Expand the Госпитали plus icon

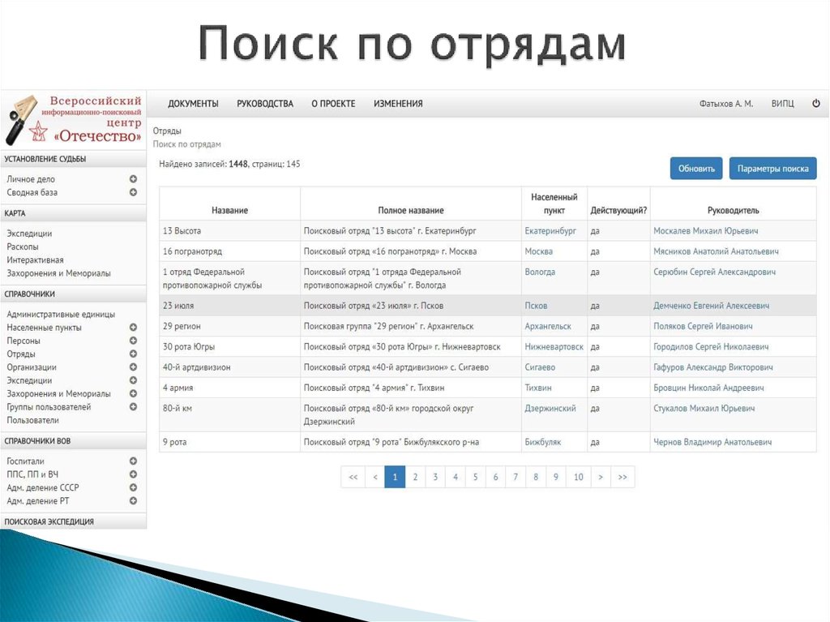point(133,461)
